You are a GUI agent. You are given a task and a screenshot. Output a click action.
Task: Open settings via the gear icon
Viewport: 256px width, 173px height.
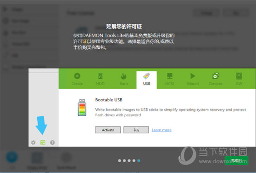[x=34, y=142]
